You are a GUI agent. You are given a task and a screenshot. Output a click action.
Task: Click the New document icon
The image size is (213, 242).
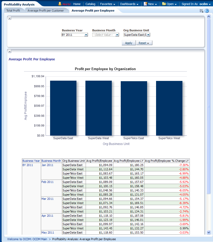(145, 4)
